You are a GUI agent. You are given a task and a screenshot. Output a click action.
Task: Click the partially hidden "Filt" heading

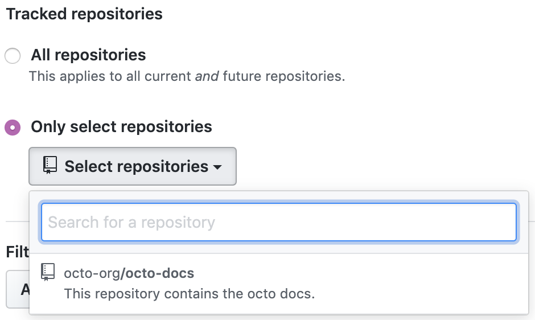[x=17, y=252]
